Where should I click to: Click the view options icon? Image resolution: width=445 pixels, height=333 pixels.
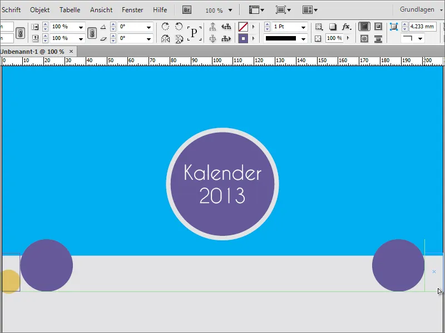(256, 10)
